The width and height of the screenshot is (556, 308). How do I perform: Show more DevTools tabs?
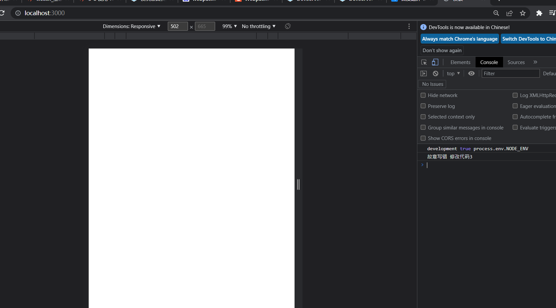coord(535,62)
